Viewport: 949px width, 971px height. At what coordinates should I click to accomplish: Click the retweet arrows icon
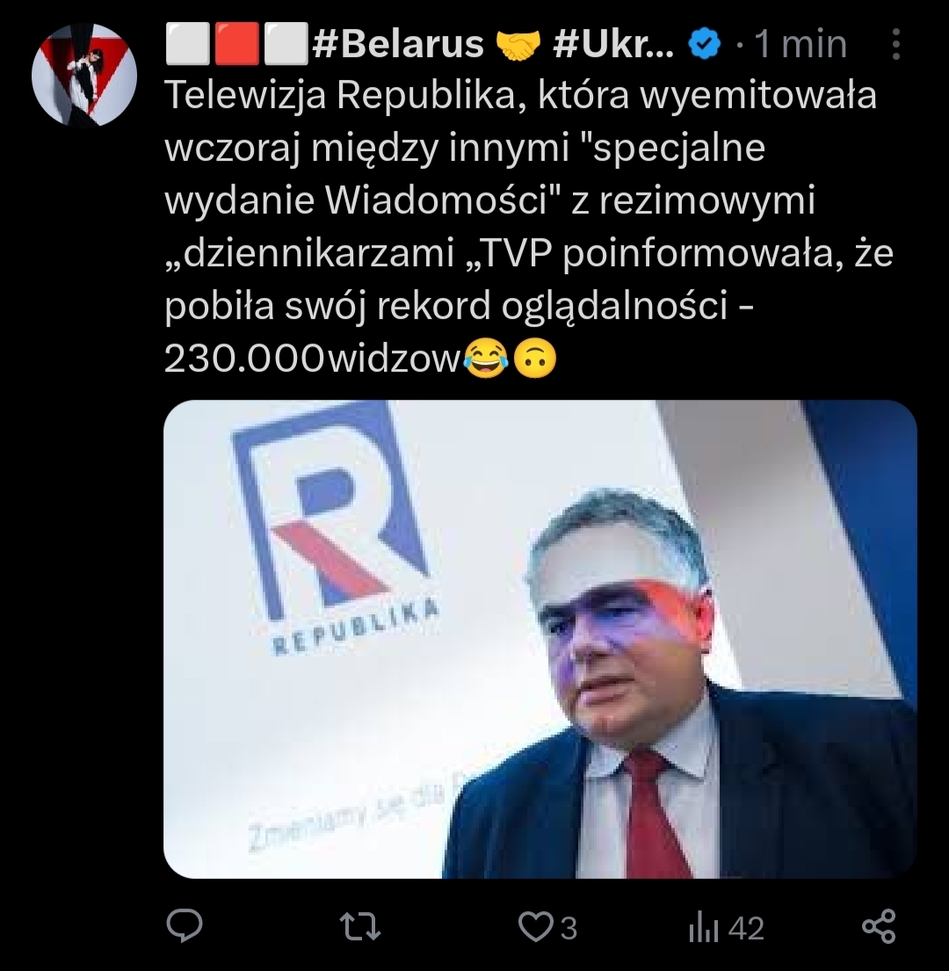(360, 927)
